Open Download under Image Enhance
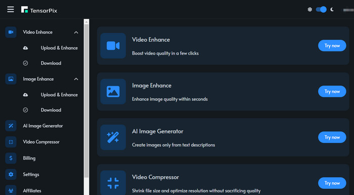The height and width of the screenshot is (195, 354). coord(51,110)
